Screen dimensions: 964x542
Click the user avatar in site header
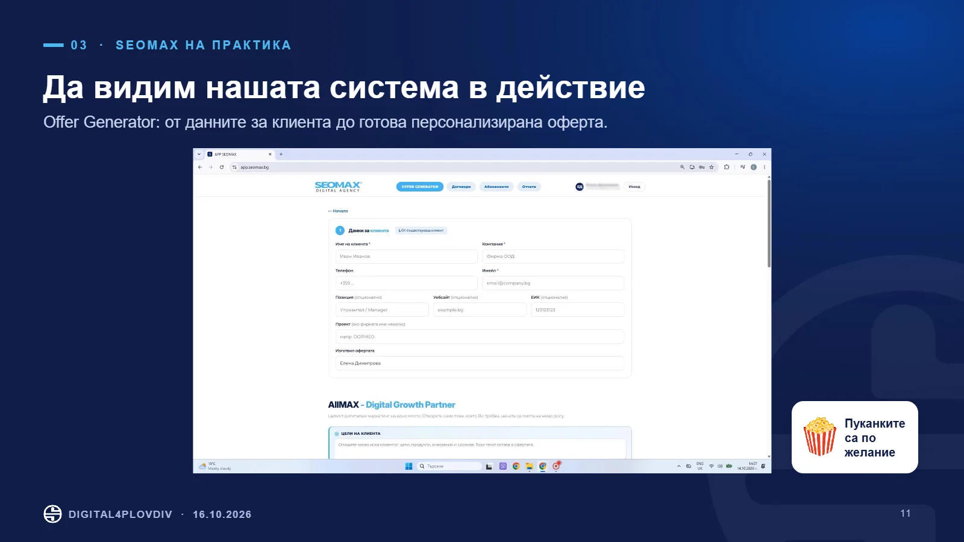pos(580,187)
